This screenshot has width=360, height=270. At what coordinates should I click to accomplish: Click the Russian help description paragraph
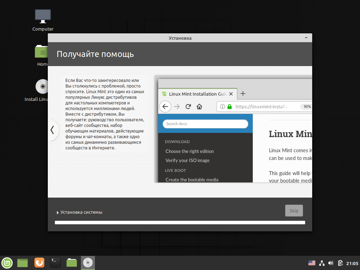(x=105, y=114)
